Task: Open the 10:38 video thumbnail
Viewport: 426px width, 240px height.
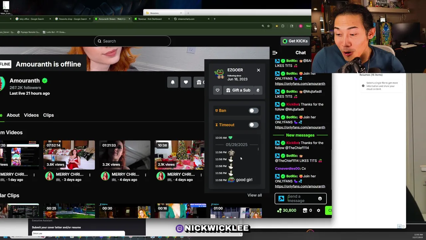Action: (180, 155)
